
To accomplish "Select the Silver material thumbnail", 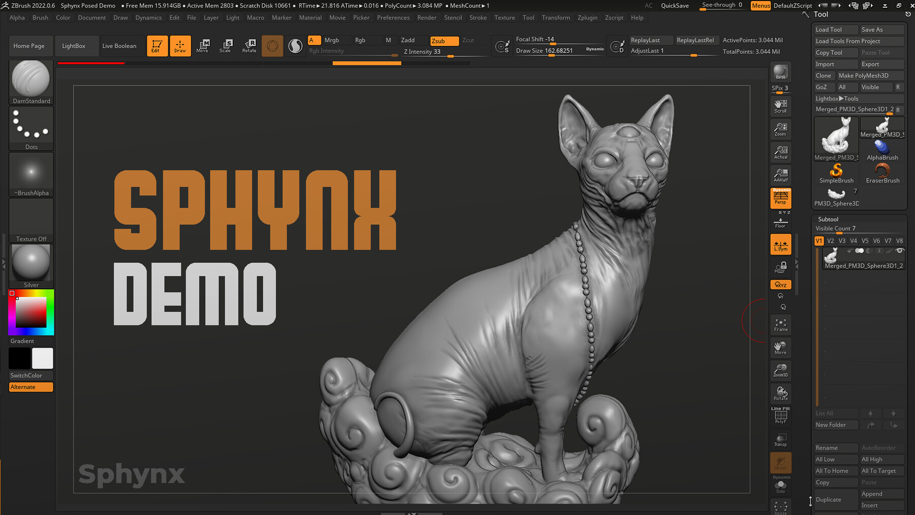I will [x=30, y=263].
